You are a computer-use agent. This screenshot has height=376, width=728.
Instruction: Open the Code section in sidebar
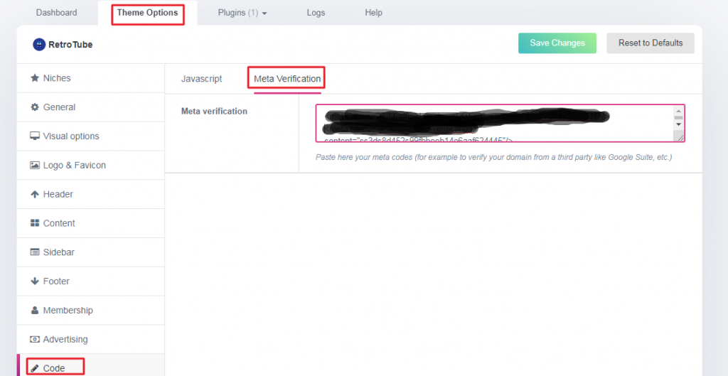[x=54, y=368]
